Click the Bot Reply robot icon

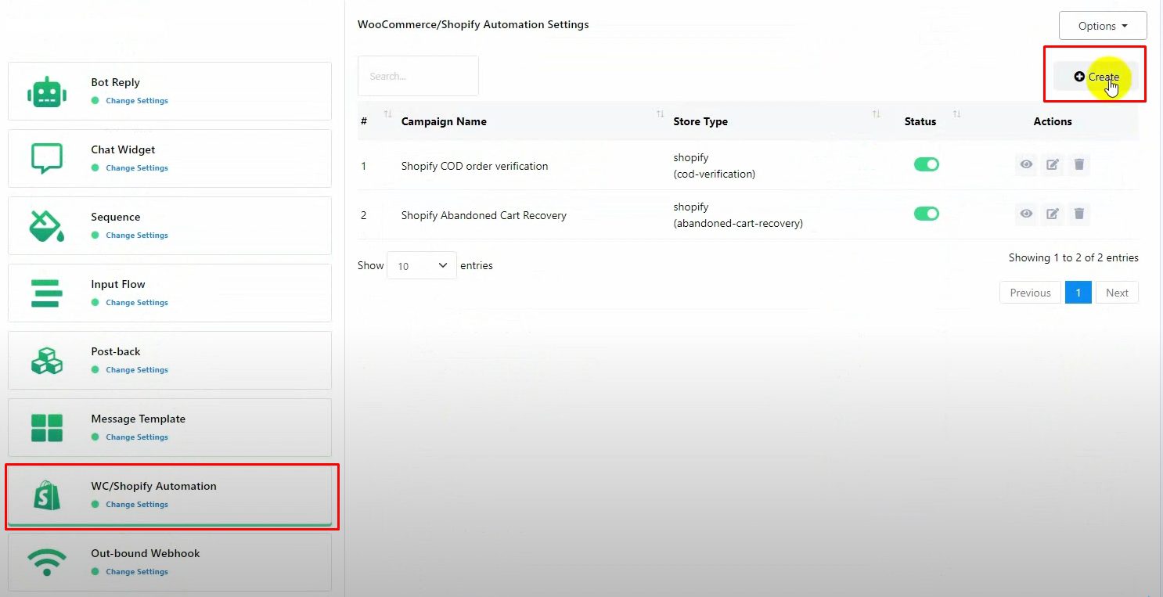[x=46, y=92]
